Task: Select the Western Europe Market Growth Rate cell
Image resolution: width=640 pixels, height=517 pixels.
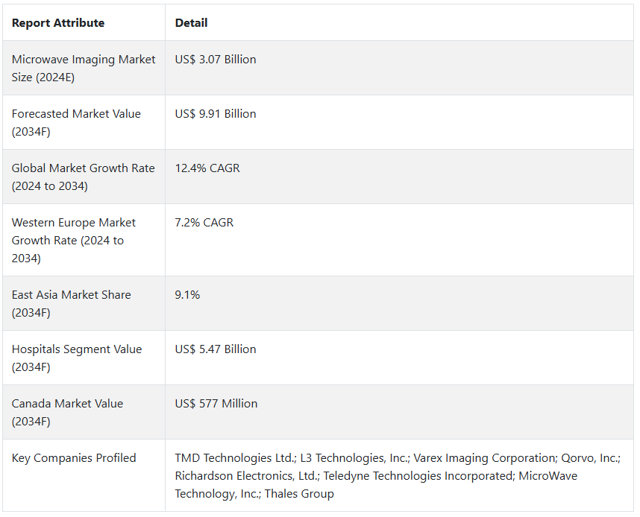Action: pos(74,240)
